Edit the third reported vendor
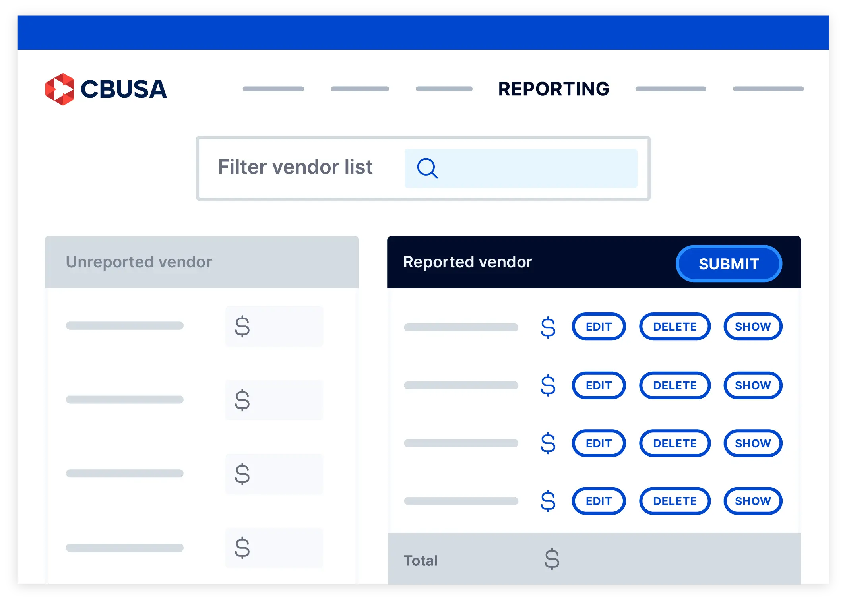Image resolution: width=847 pixels, height=606 pixels. pyautogui.click(x=599, y=443)
